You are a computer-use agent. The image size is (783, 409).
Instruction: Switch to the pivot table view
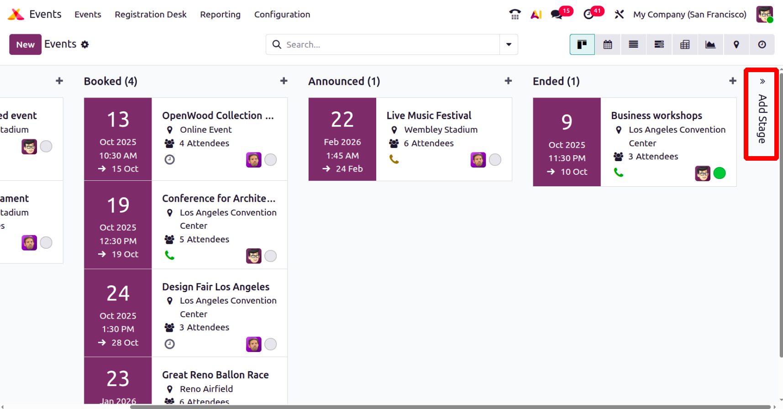click(685, 45)
